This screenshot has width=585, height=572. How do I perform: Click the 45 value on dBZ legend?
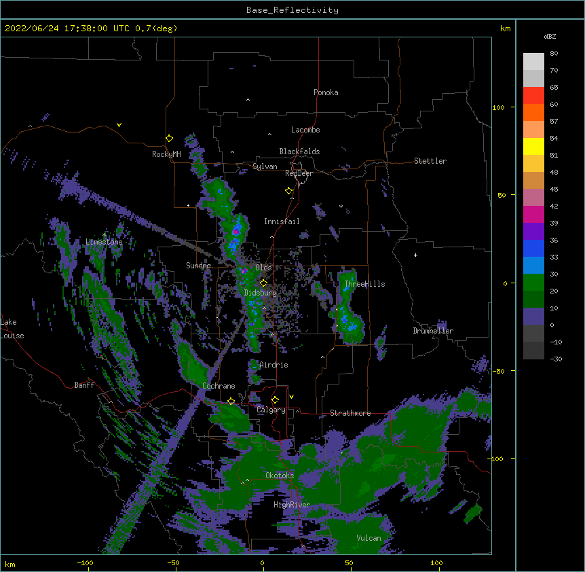click(554, 190)
